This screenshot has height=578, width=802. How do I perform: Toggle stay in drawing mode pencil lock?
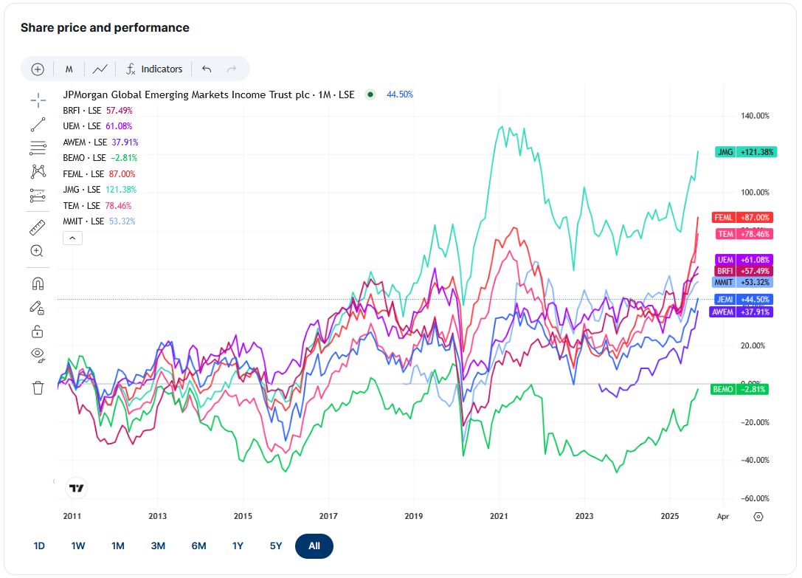tap(37, 307)
